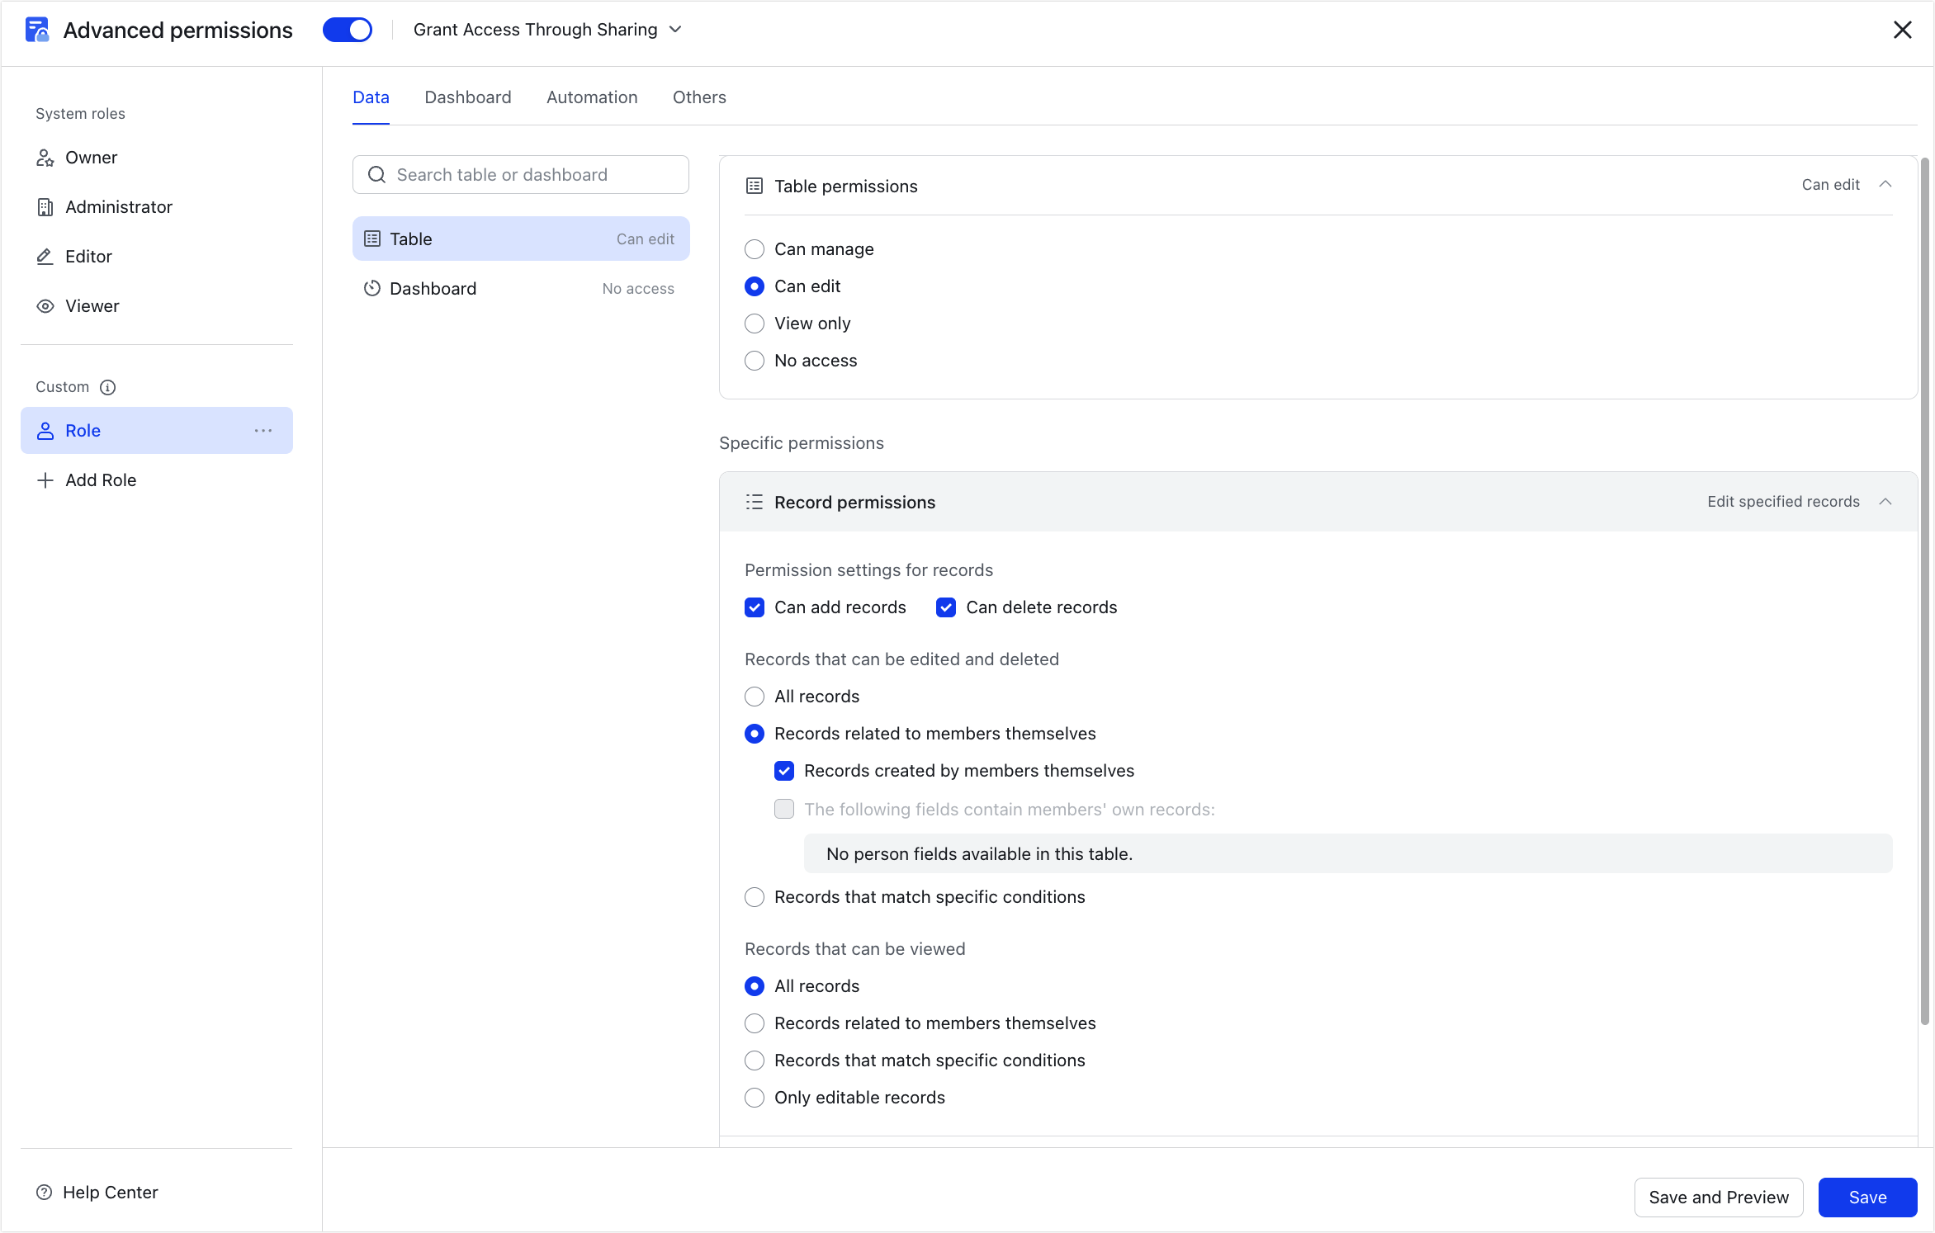Screen dimensions: 1935x1233
Task: Click Save and Preview button
Action: (x=1719, y=1198)
